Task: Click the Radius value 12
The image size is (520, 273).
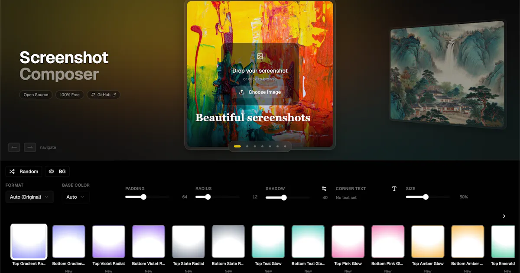Action: point(255,197)
